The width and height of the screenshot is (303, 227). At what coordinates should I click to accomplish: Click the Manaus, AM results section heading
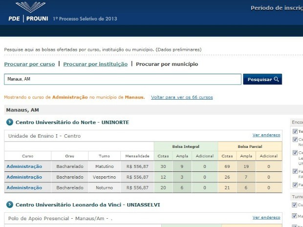pyautogui.click(x=22, y=110)
